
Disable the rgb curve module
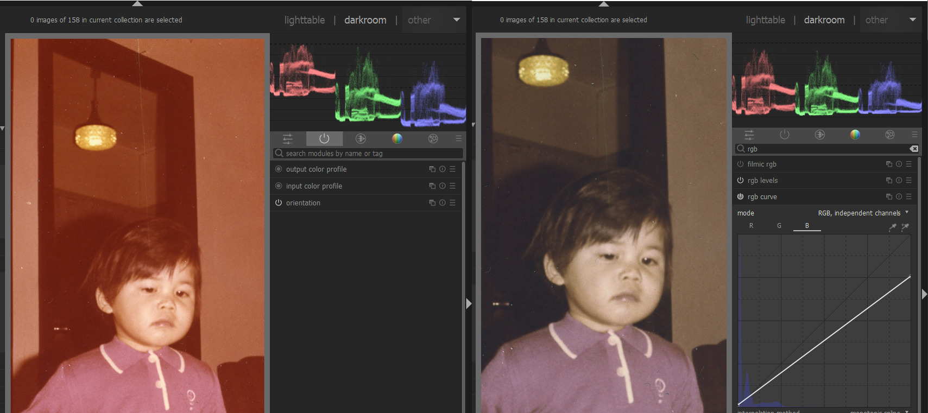point(740,196)
